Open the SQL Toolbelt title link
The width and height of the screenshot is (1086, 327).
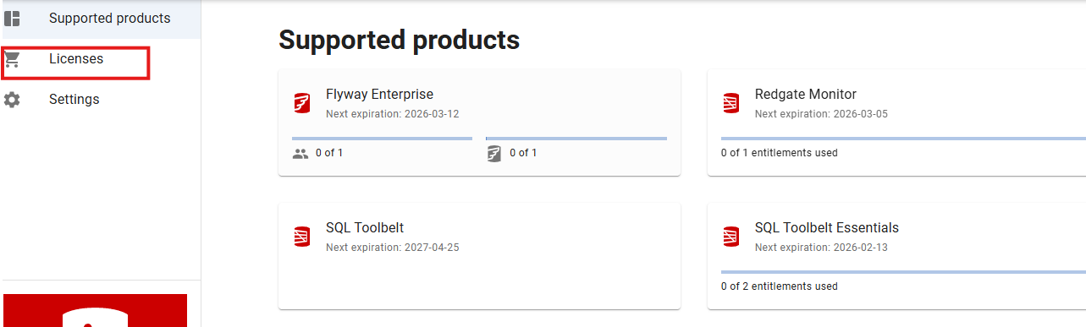pos(365,228)
